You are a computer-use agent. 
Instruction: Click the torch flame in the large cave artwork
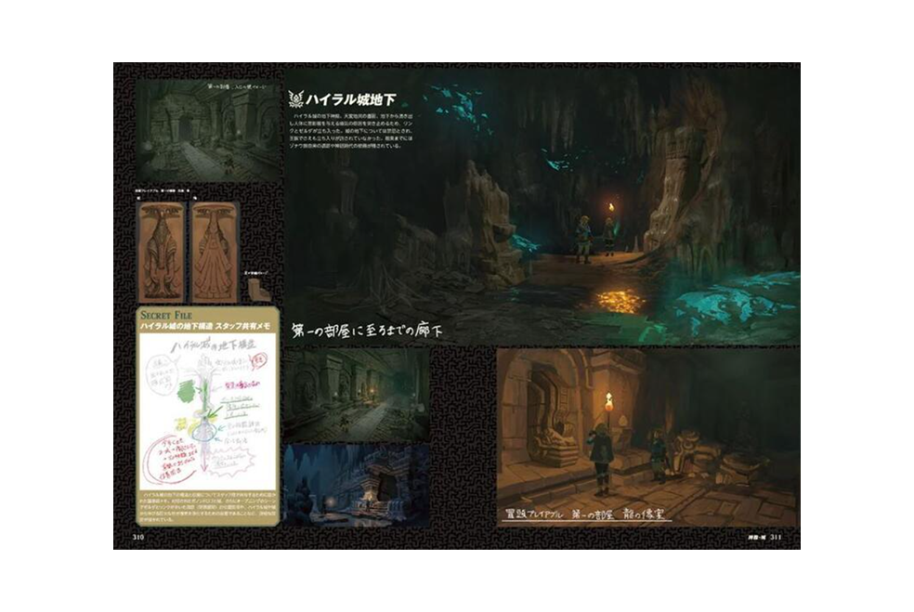pos(610,206)
